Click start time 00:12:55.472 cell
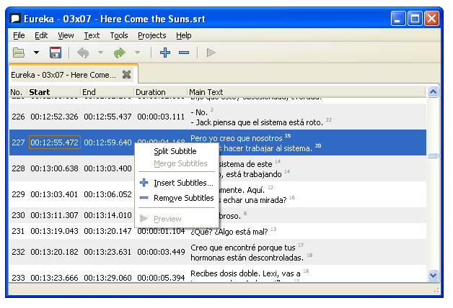Viewport: 453px width, 308px height. [55, 142]
